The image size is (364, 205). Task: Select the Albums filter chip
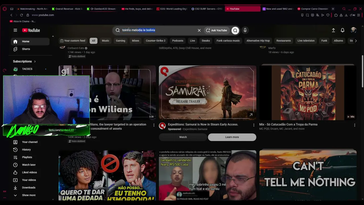(338, 41)
